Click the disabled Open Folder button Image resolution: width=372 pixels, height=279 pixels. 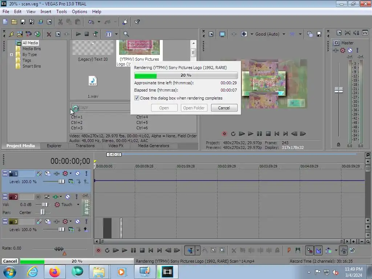(x=194, y=108)
